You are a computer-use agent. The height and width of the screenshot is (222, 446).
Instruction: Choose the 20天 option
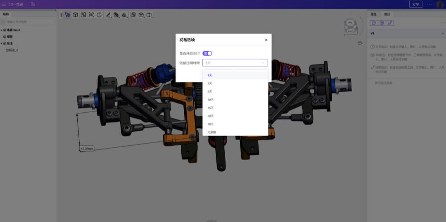(x=235, y=116)
